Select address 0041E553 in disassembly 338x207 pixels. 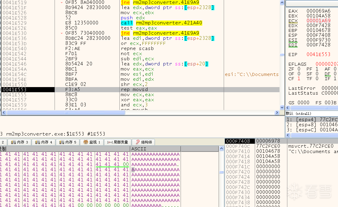pyautogui.click(x=15, y=89)
